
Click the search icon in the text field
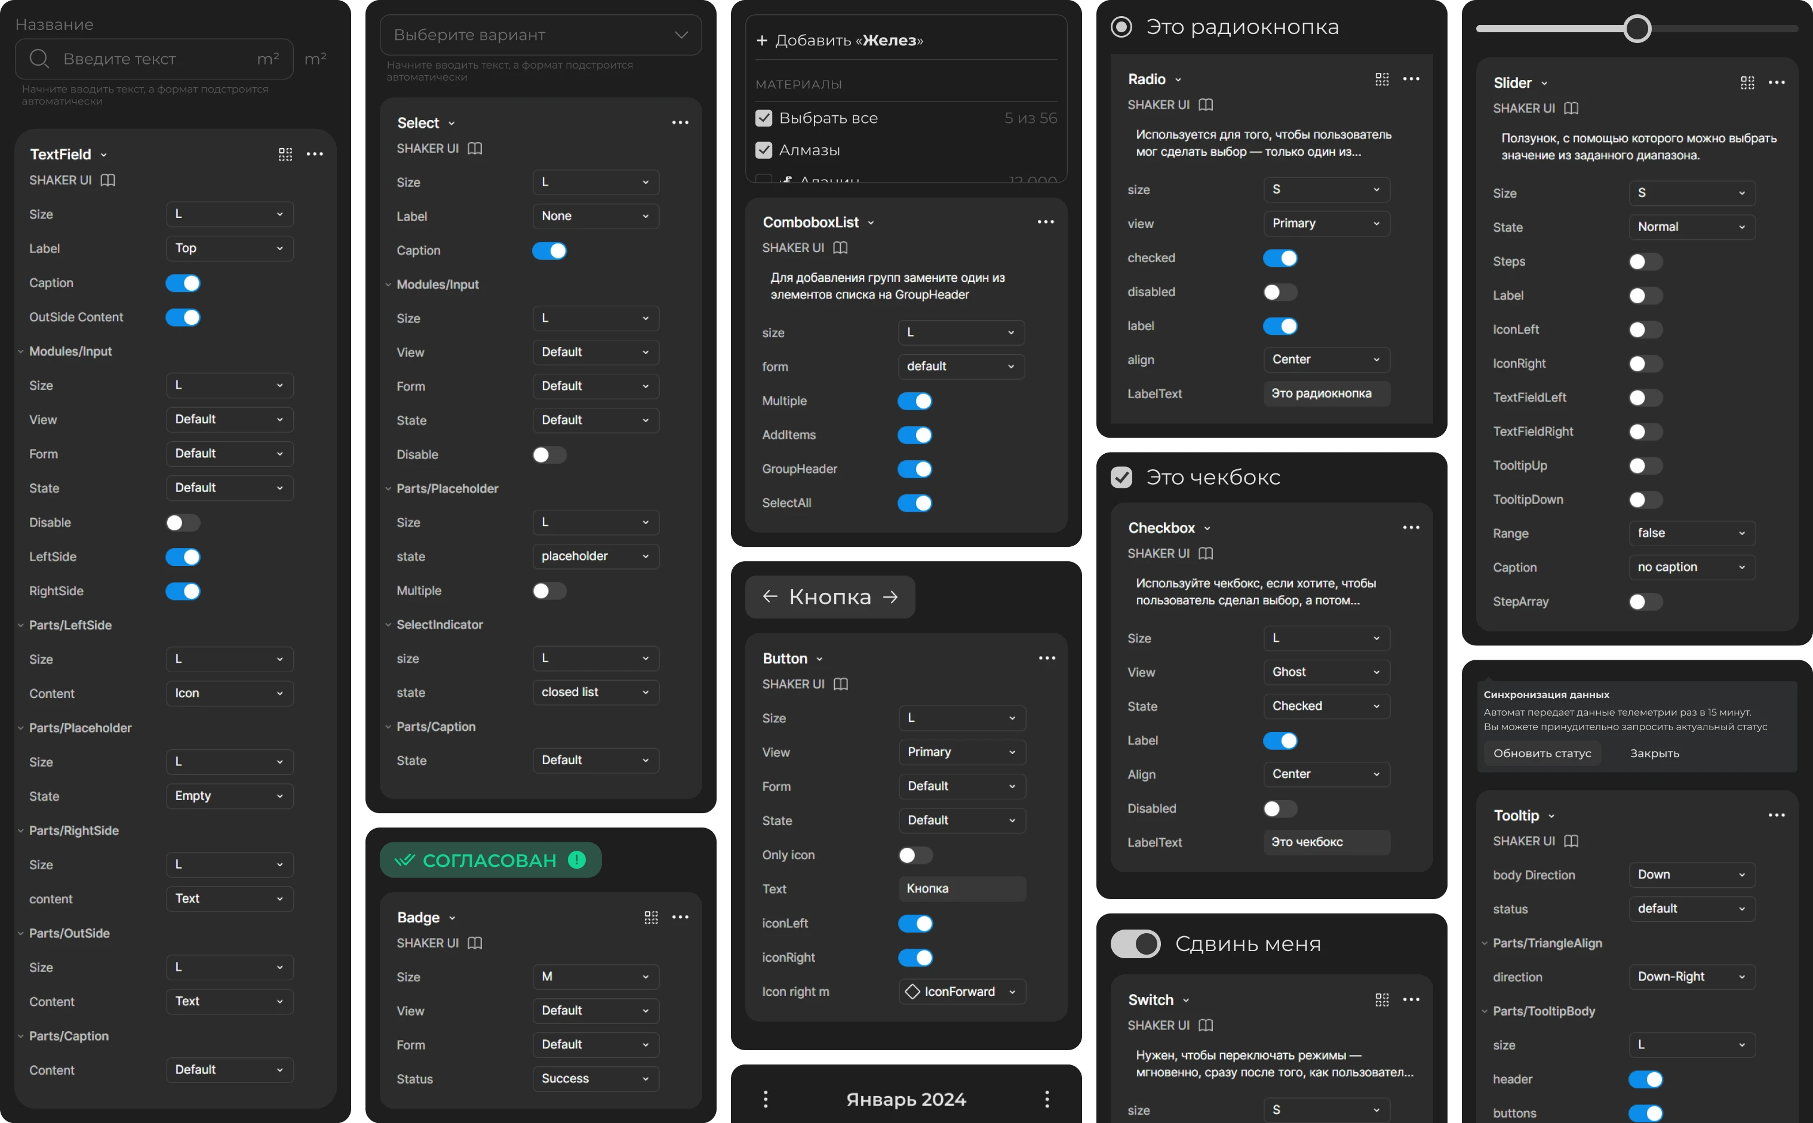click(x=39, y=59)
